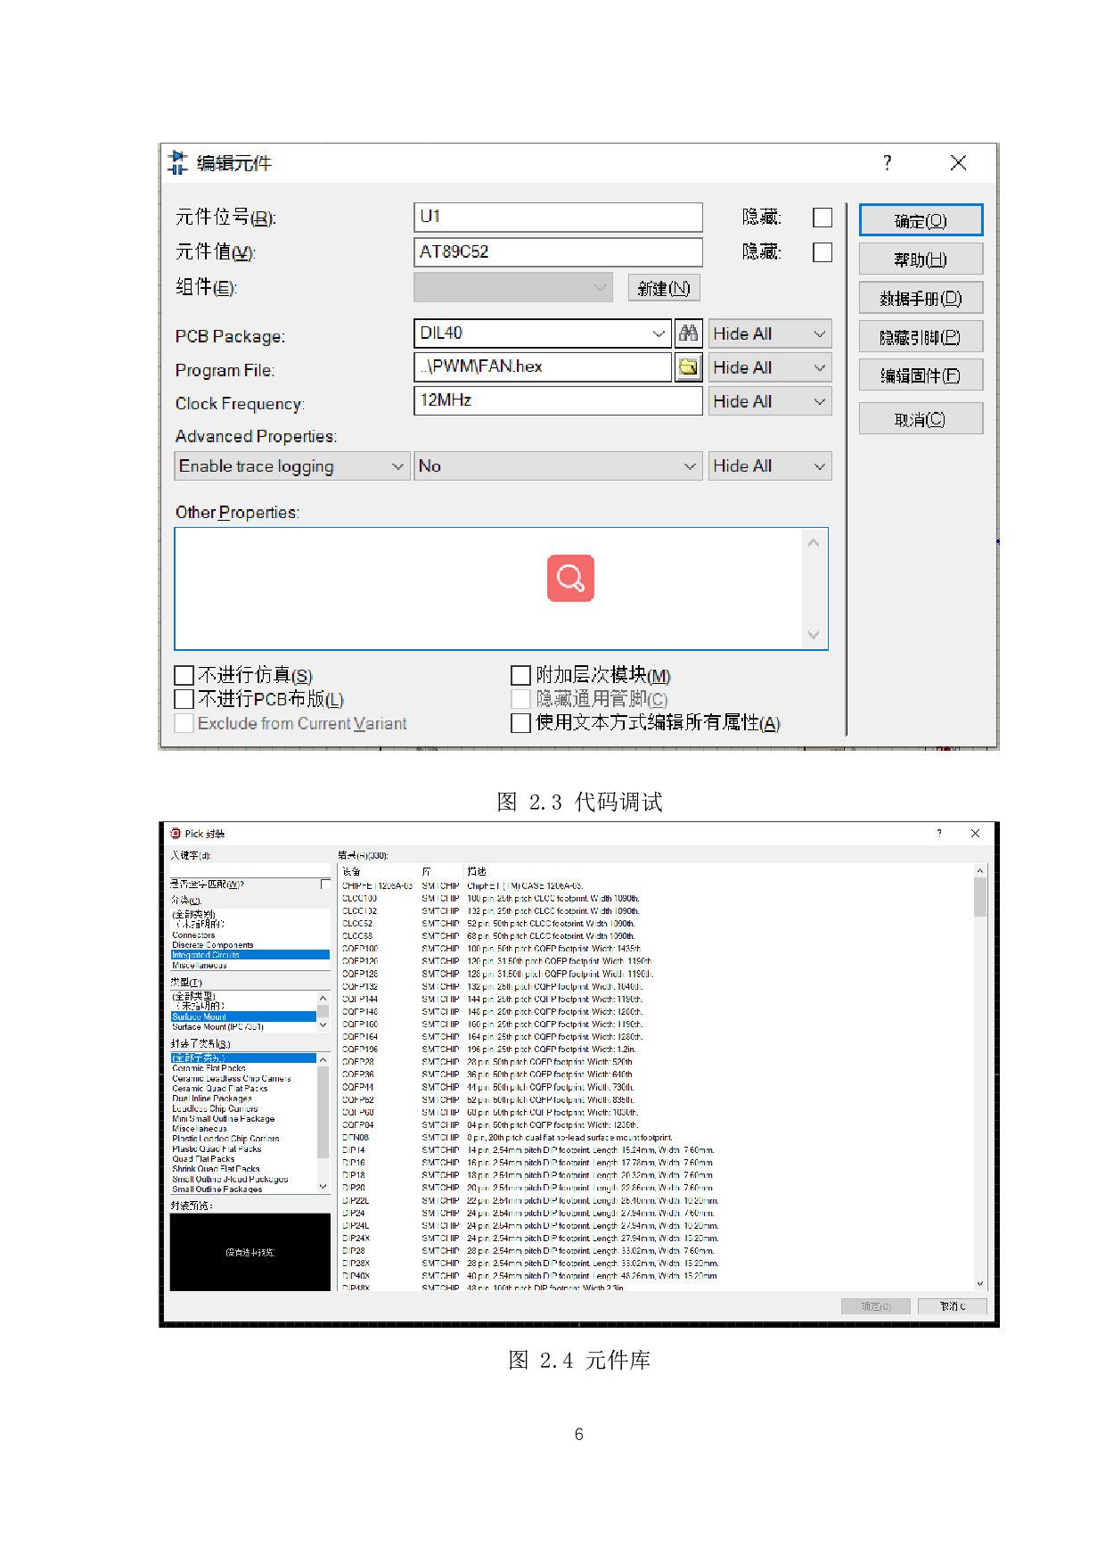Select the CLCC100 row in results

[x=658, y=899]
